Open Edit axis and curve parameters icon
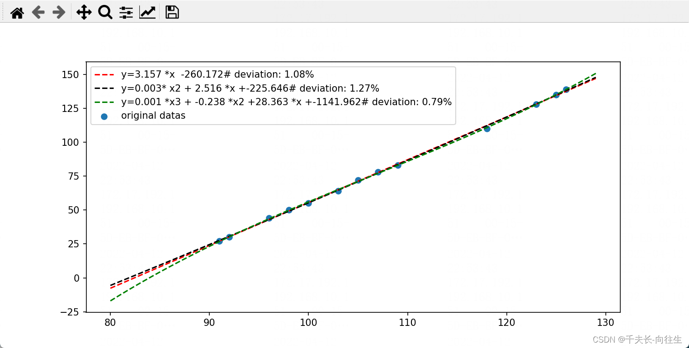This screenshot has height=348, width=689. [x=147, y=12]
